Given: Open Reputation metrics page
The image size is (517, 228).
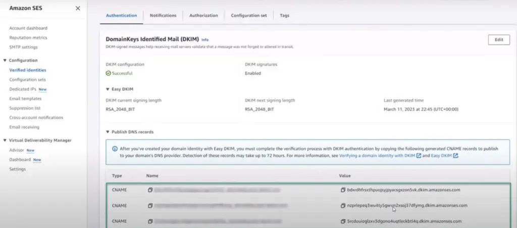Looking at the screenshot, I should (28, 38).
